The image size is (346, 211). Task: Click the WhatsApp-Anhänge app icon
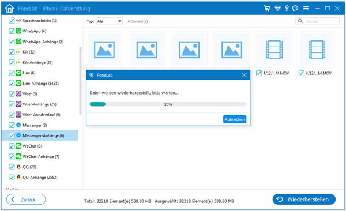pyautogui.click(x=18, y=42)
